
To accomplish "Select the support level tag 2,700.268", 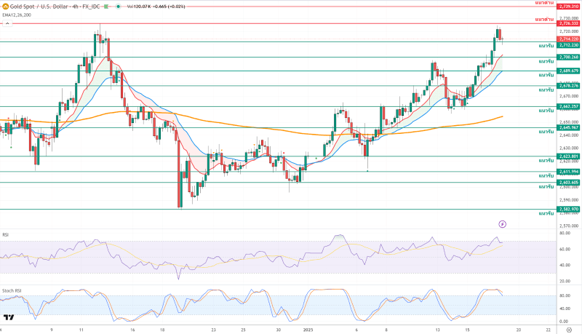I will 568,57.
